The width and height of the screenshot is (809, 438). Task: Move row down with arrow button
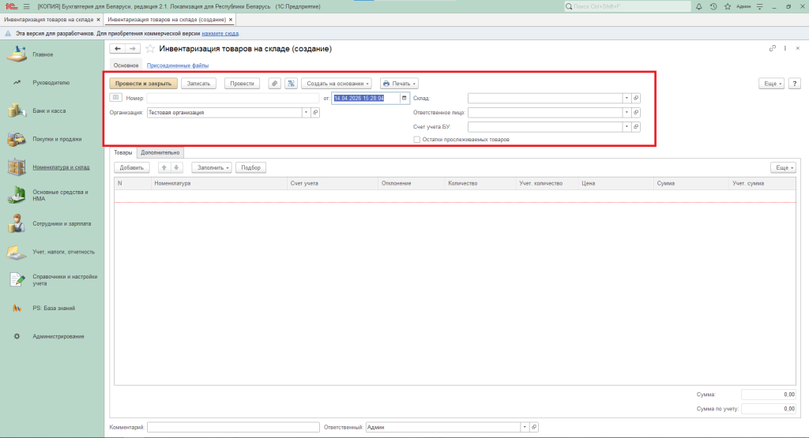177,167
